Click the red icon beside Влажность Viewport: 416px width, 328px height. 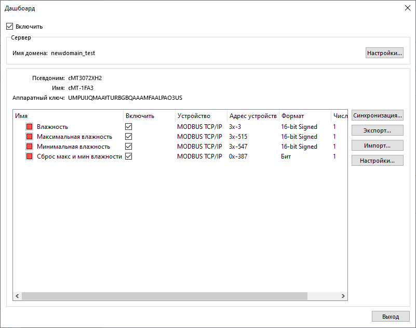30,127
